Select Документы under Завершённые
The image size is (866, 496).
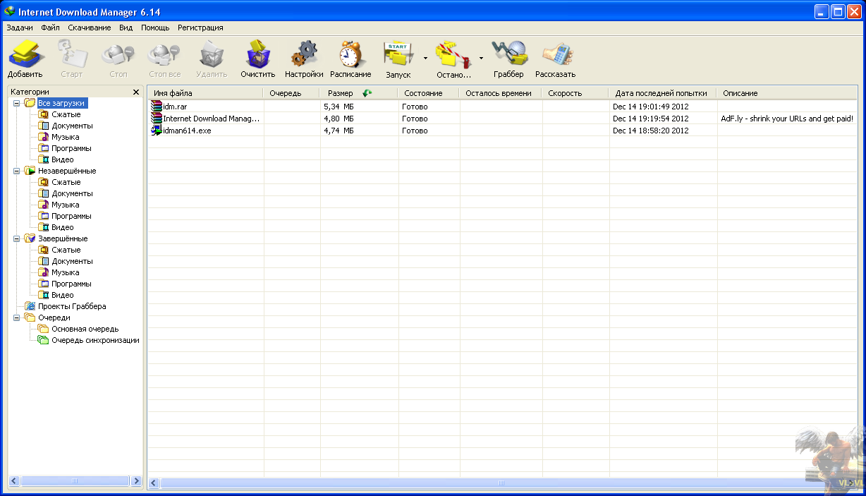pyautogui.click(x=72, y=261)
